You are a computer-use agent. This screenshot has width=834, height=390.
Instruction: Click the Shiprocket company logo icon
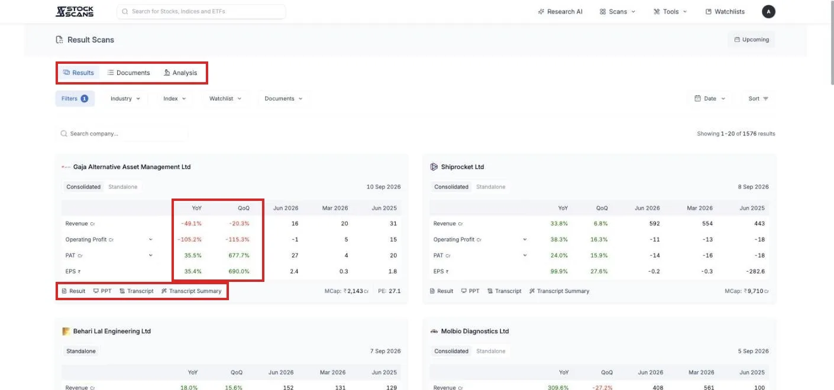pos(434,167)
